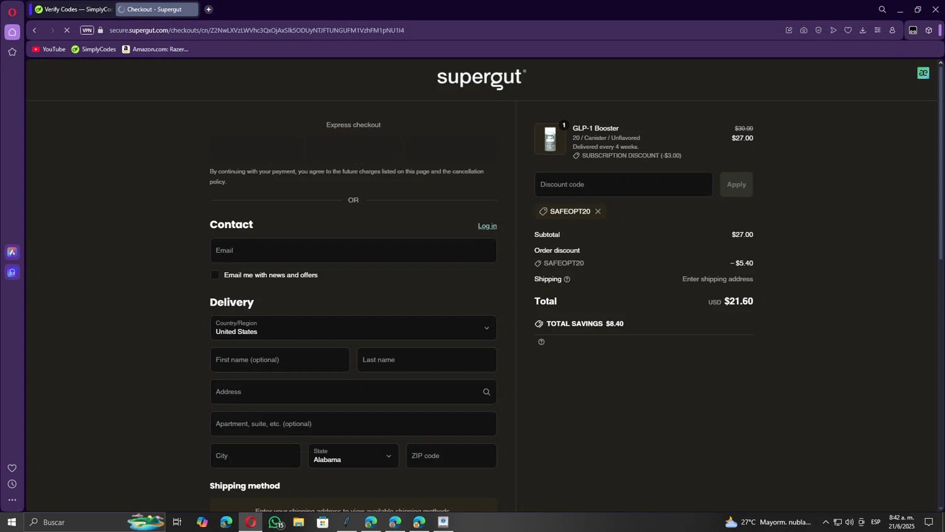Open WhatsApp from the taskbar
Screen dimensions: 945x532
coord(275,522)
